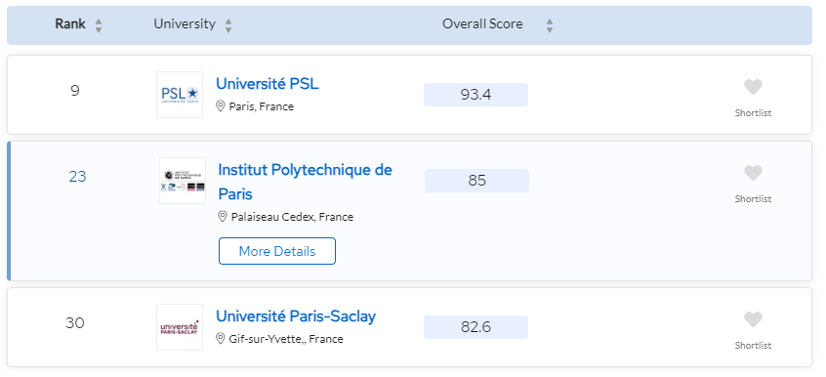Image resolution: width=826 pixels, height=377 pixels.
Task: Click the Université Paris-Saclay logo
Action: (x=180, y=327)
